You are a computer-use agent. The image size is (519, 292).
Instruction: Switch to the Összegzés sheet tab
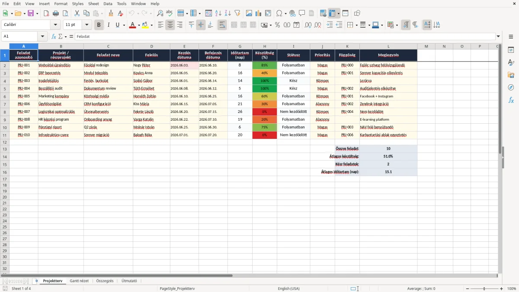(105, 281)
